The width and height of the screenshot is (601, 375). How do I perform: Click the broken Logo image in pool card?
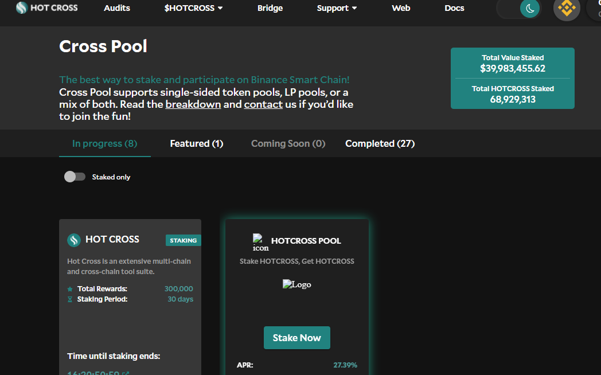(x=296, y=284)
